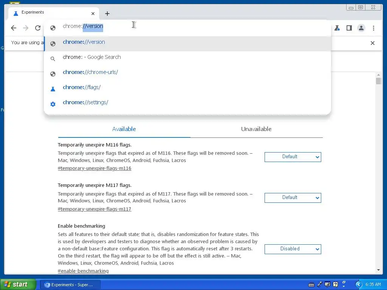
Task: Open the Windows start button
Action: click(18, 285)
